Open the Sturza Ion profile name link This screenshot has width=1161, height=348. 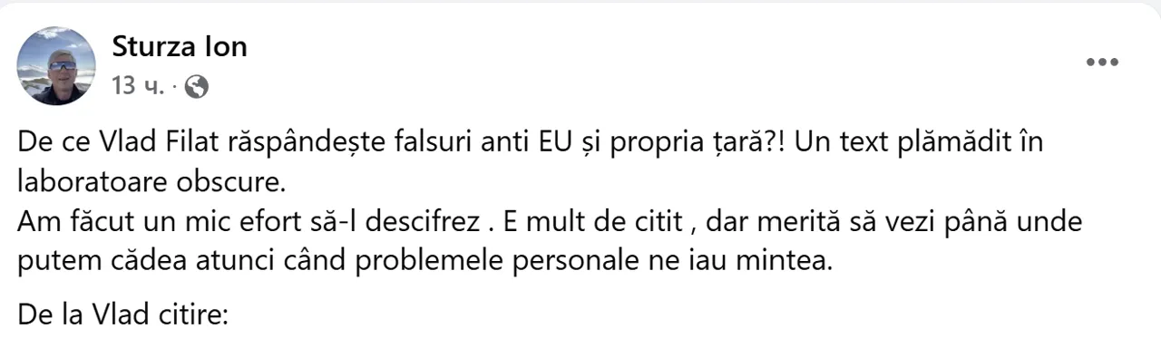tap(180, 46)
